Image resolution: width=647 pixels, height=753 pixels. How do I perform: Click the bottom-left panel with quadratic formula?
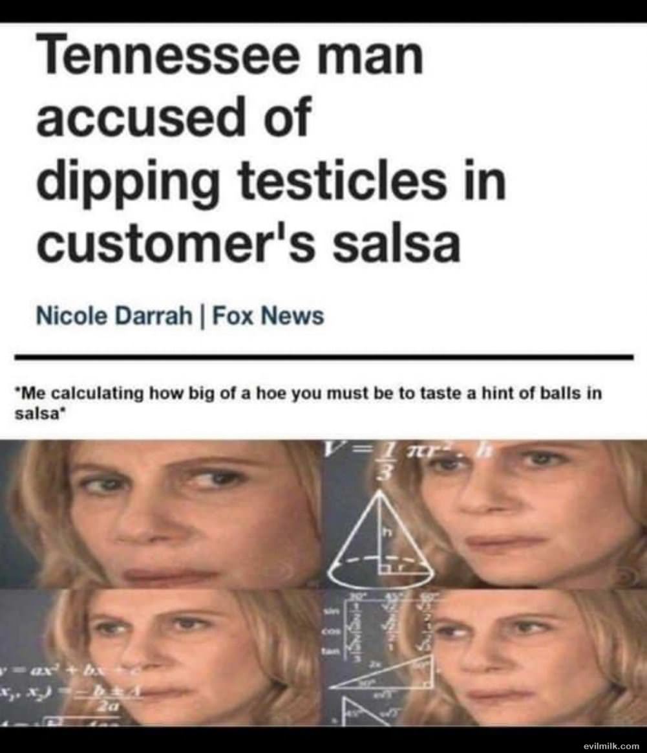tap(162, 657)
